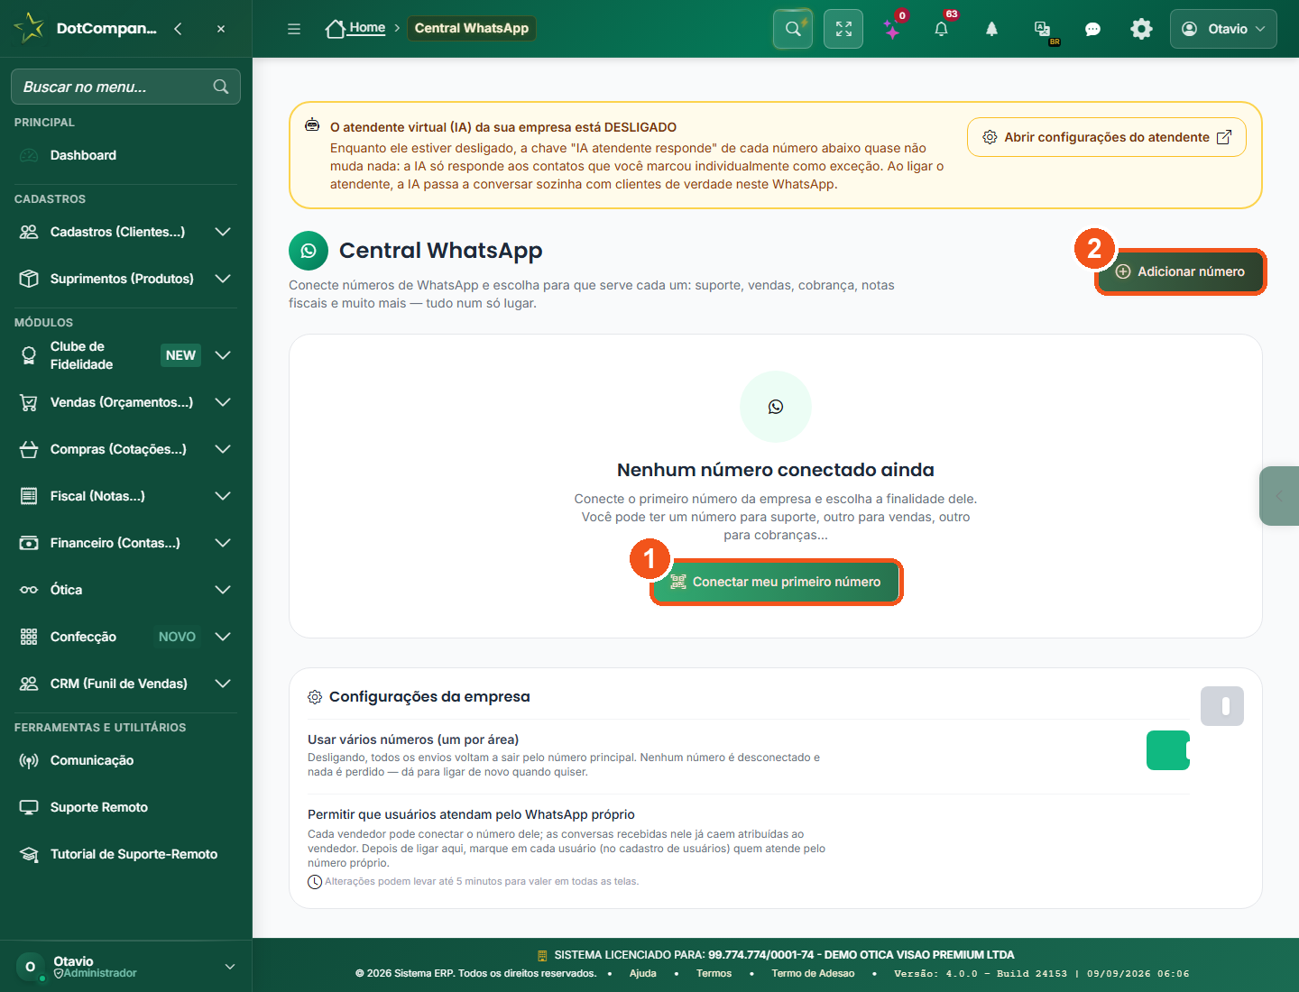Open the Ajuda link in the footer
The height and width of the screenshot is (992, 1299).
pos(643,973)
